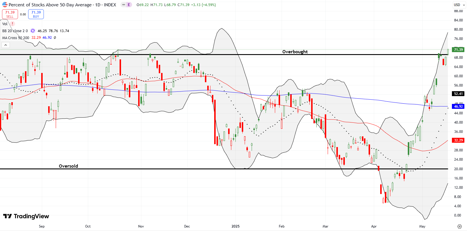Image resolution: width=467 pixels, height=231 pixels.
Task: Click the BB indicator refresh icon
Action: pyautogui.click(x=33, y=31)
